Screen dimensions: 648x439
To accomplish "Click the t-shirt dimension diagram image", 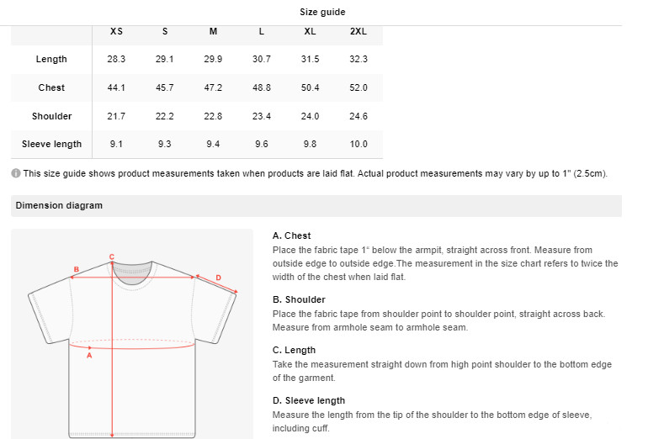I will (x=132, y=334).
